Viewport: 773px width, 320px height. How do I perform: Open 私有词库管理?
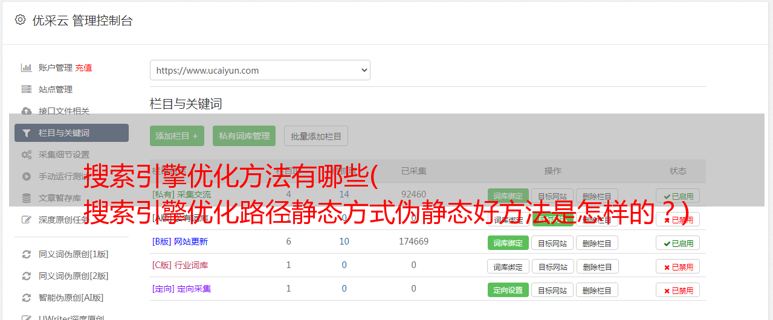(244, 136)
